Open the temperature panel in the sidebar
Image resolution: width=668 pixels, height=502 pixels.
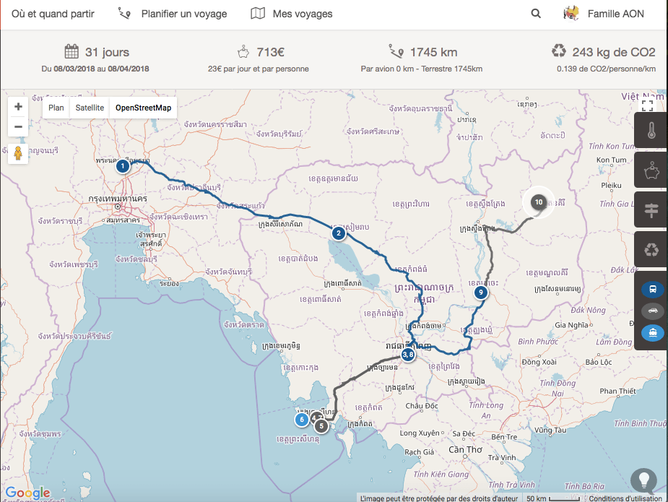coord(651,131)
